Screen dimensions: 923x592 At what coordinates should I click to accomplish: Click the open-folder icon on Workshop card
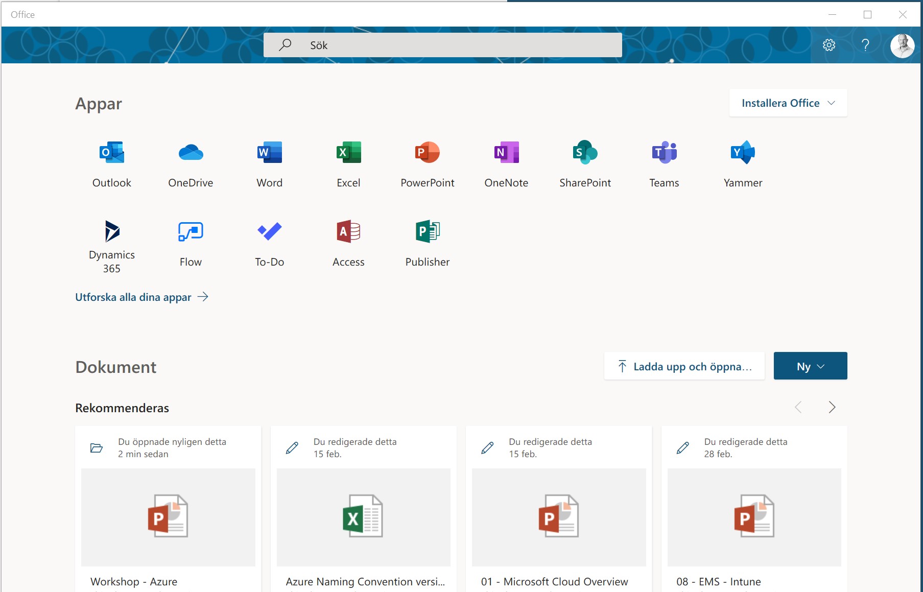pyautogui.click(x=97, y=448)
